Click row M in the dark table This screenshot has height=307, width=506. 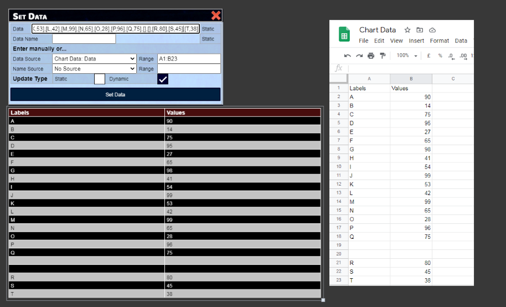[x=164, y=220]
